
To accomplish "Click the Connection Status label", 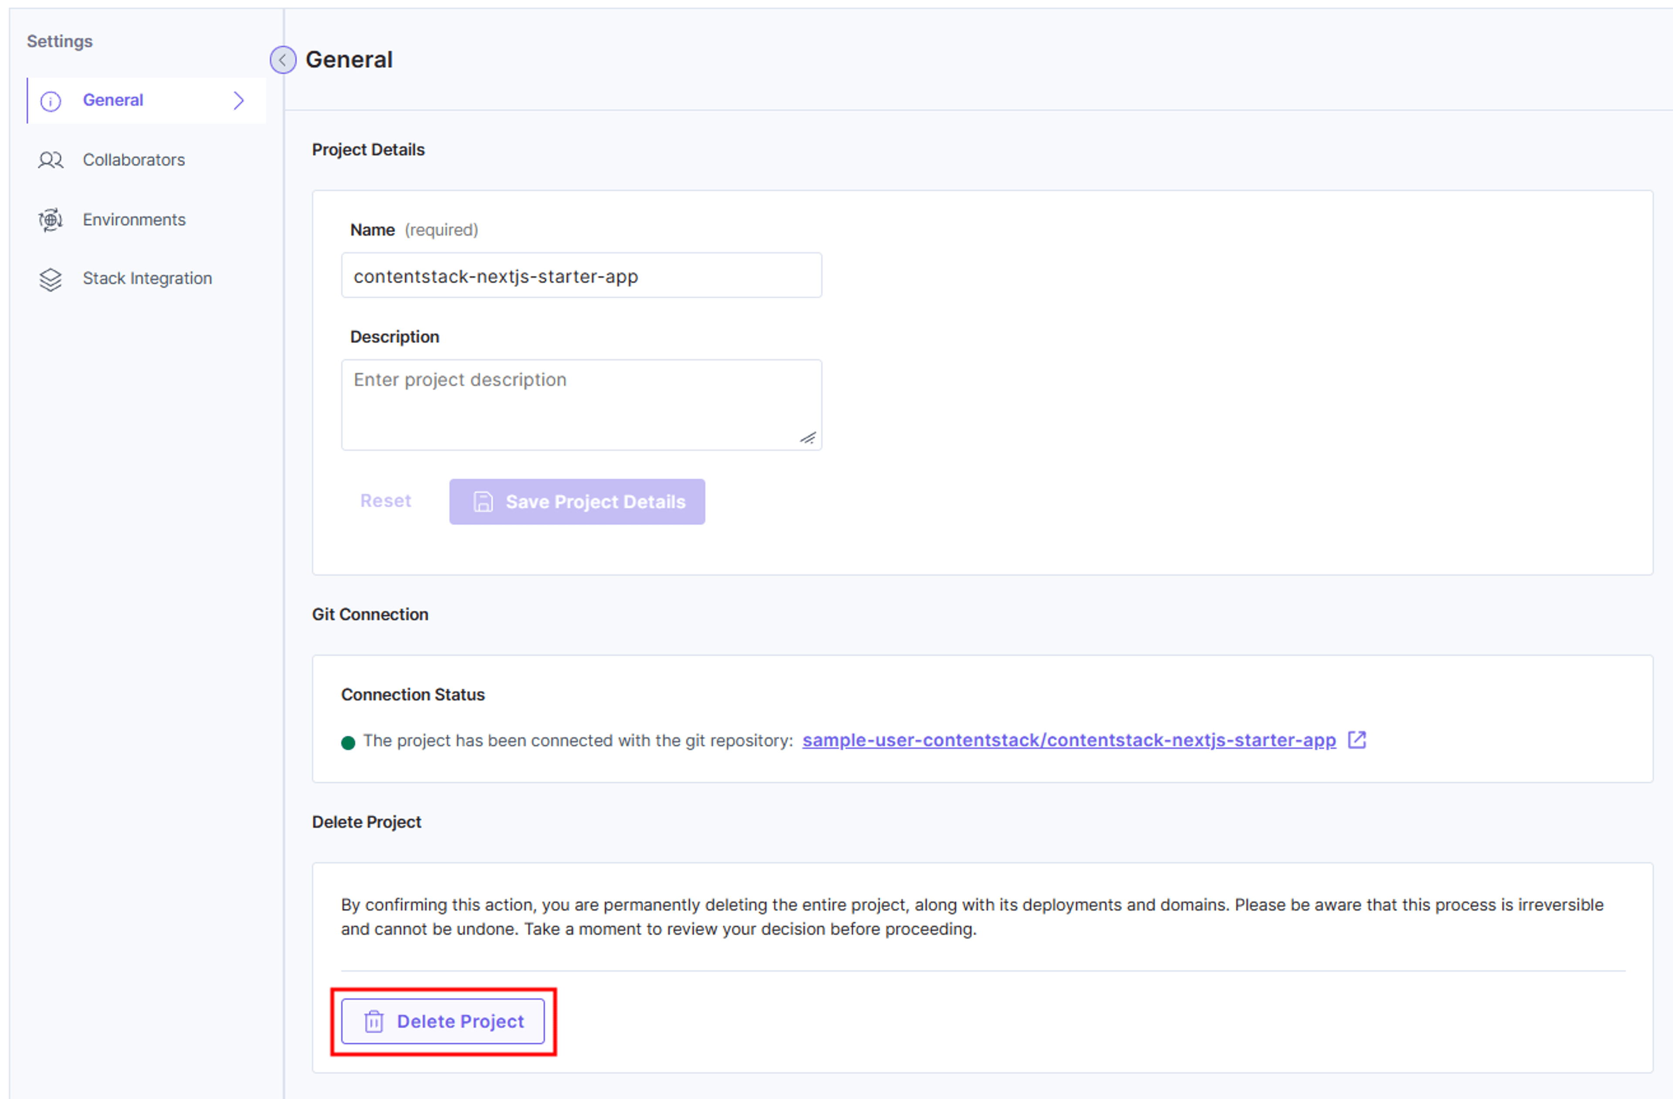I will point(413,695).
